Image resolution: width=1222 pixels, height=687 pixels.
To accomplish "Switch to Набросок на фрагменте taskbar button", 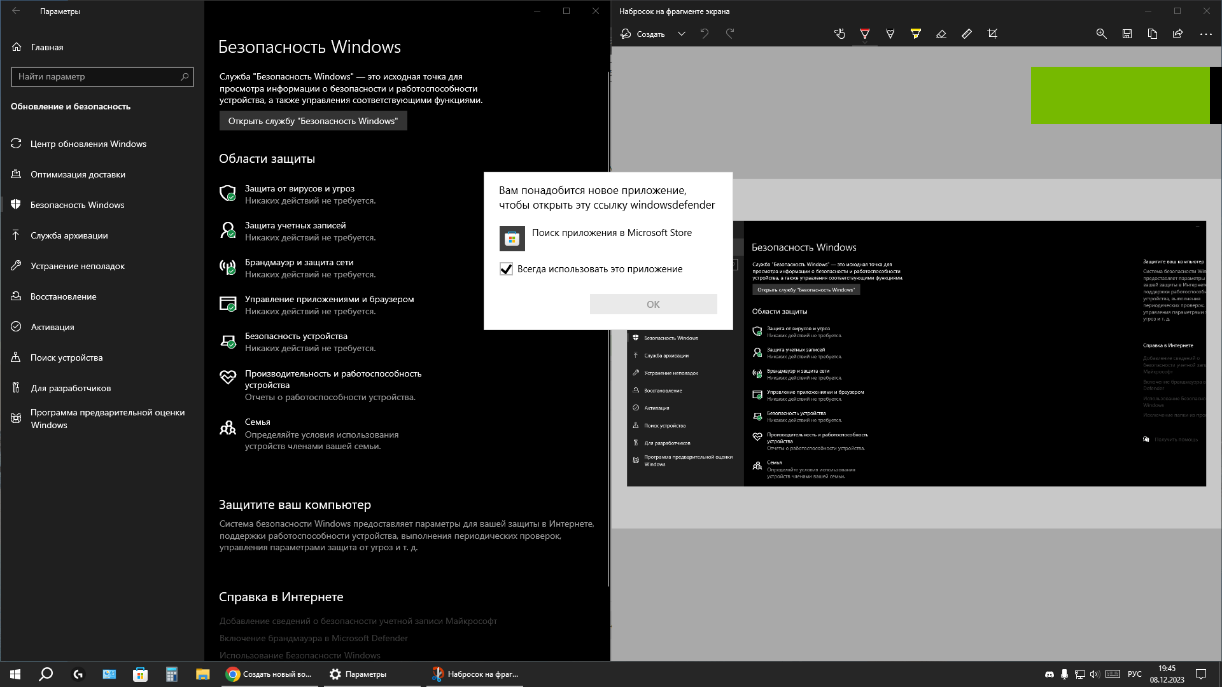I will click(x=475, y=674).
